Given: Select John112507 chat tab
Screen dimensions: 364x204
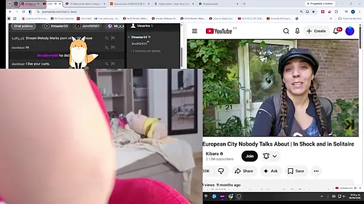Looking at the screenshot, I should click(x=88, y=26).
